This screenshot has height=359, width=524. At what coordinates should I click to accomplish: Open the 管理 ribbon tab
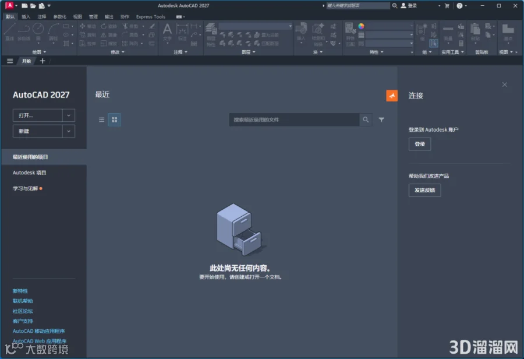point(93,16)
